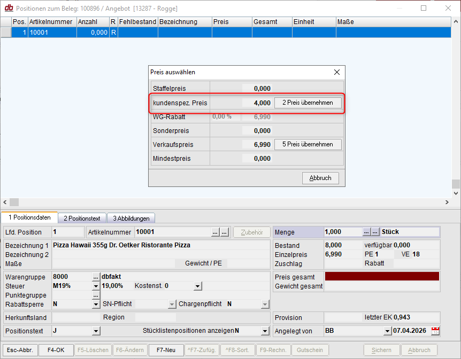The height and width of the screenshot is (359, 461).
Task: Expand the Steuer dropdown
Action: 96,286
